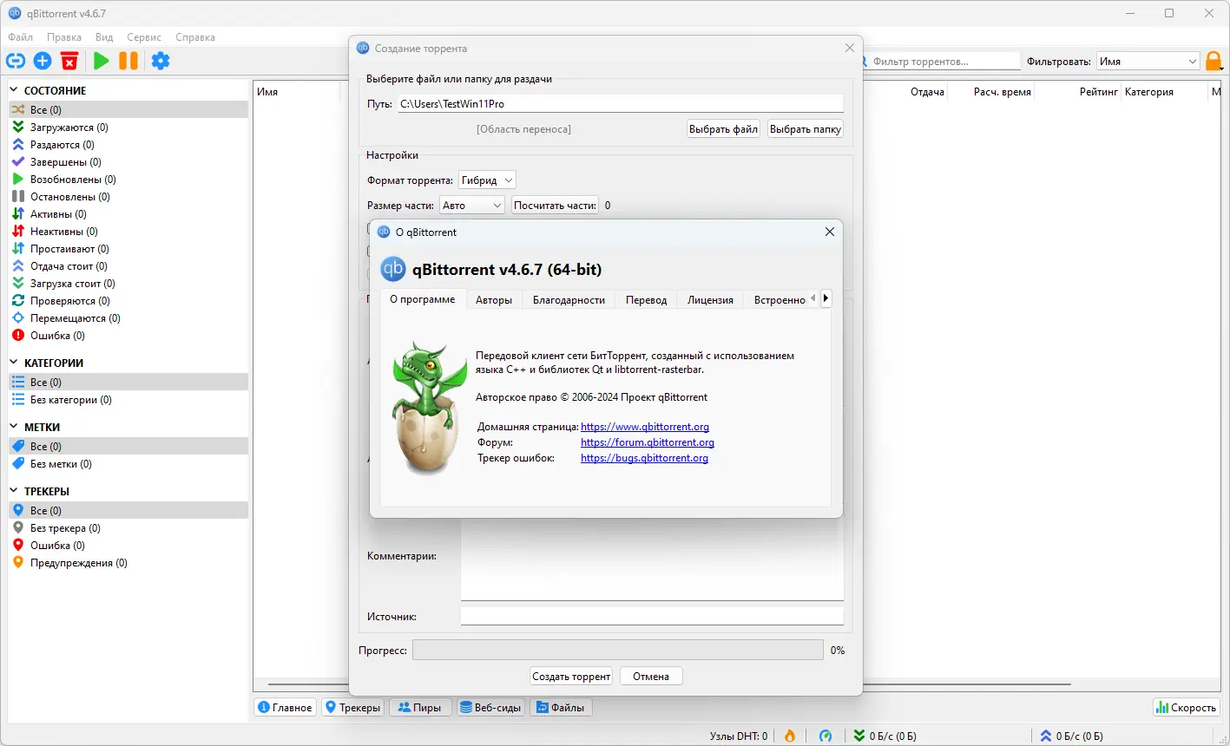Select the Остановлены (0) status filter
The width and height of the screenshot is (1230, 746).
(x=128, y=197)
